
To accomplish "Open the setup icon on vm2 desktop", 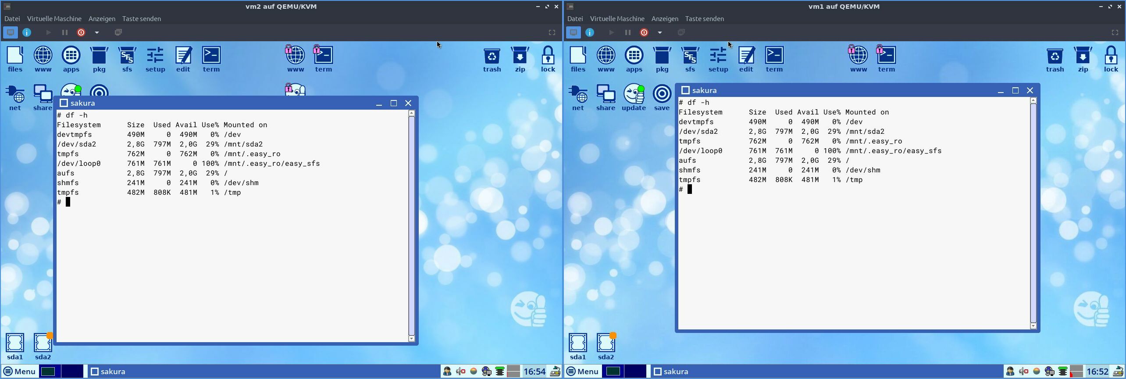I will pyautogui.click(x=155, y=59).
